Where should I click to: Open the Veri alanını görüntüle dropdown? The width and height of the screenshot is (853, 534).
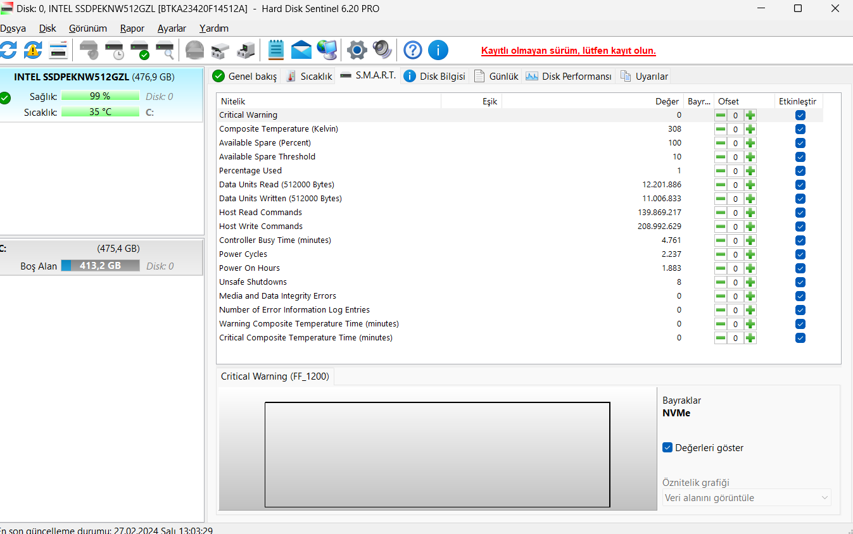[x=747, y=497]
